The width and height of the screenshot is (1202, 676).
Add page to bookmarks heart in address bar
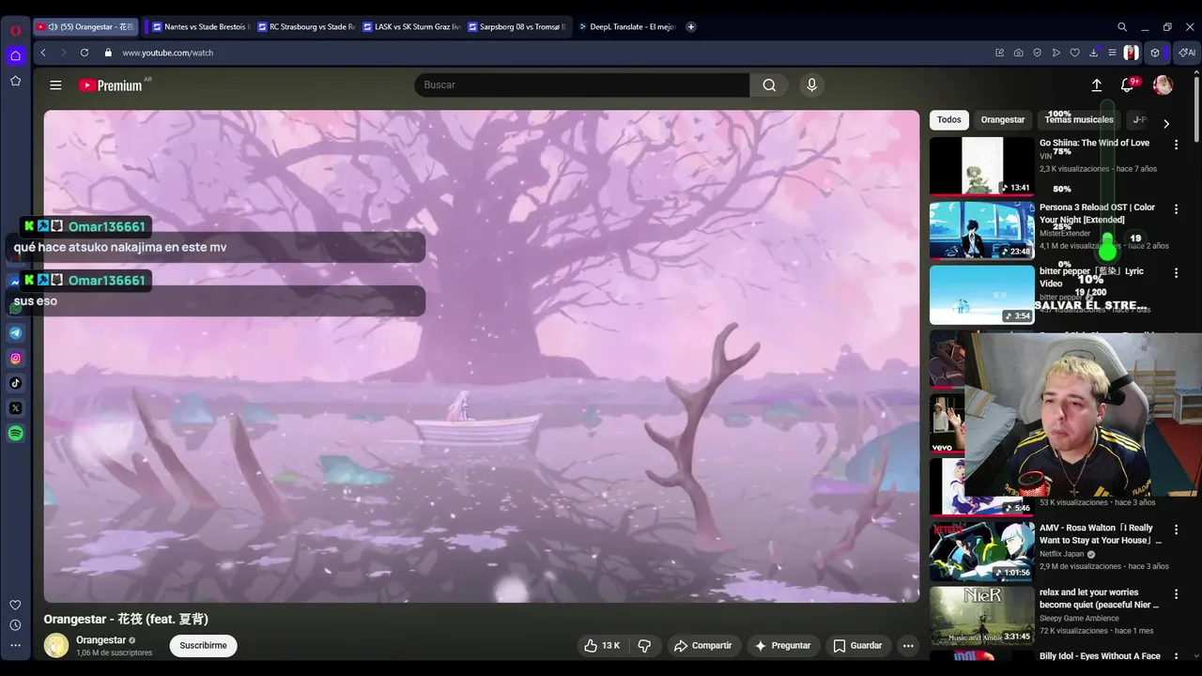[x=1074, y=53]
